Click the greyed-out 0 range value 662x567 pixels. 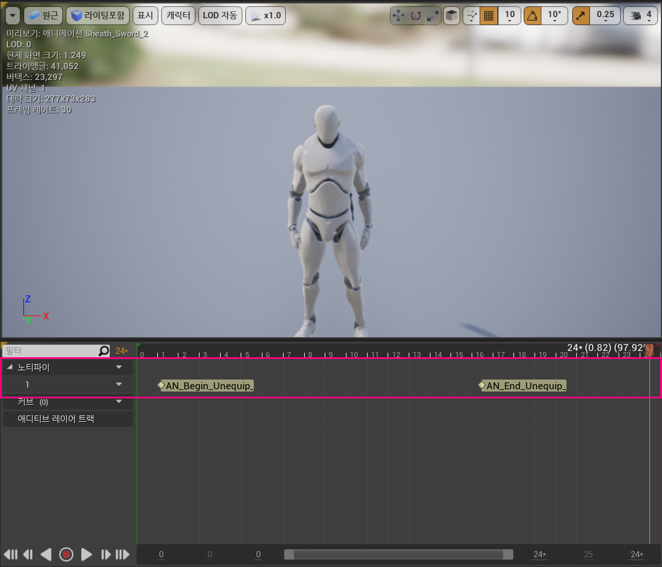coord(210,555)
